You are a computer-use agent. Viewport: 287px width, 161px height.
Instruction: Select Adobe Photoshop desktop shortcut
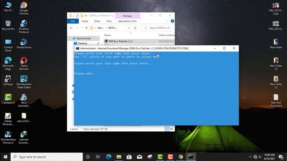(x=8, y=119)
